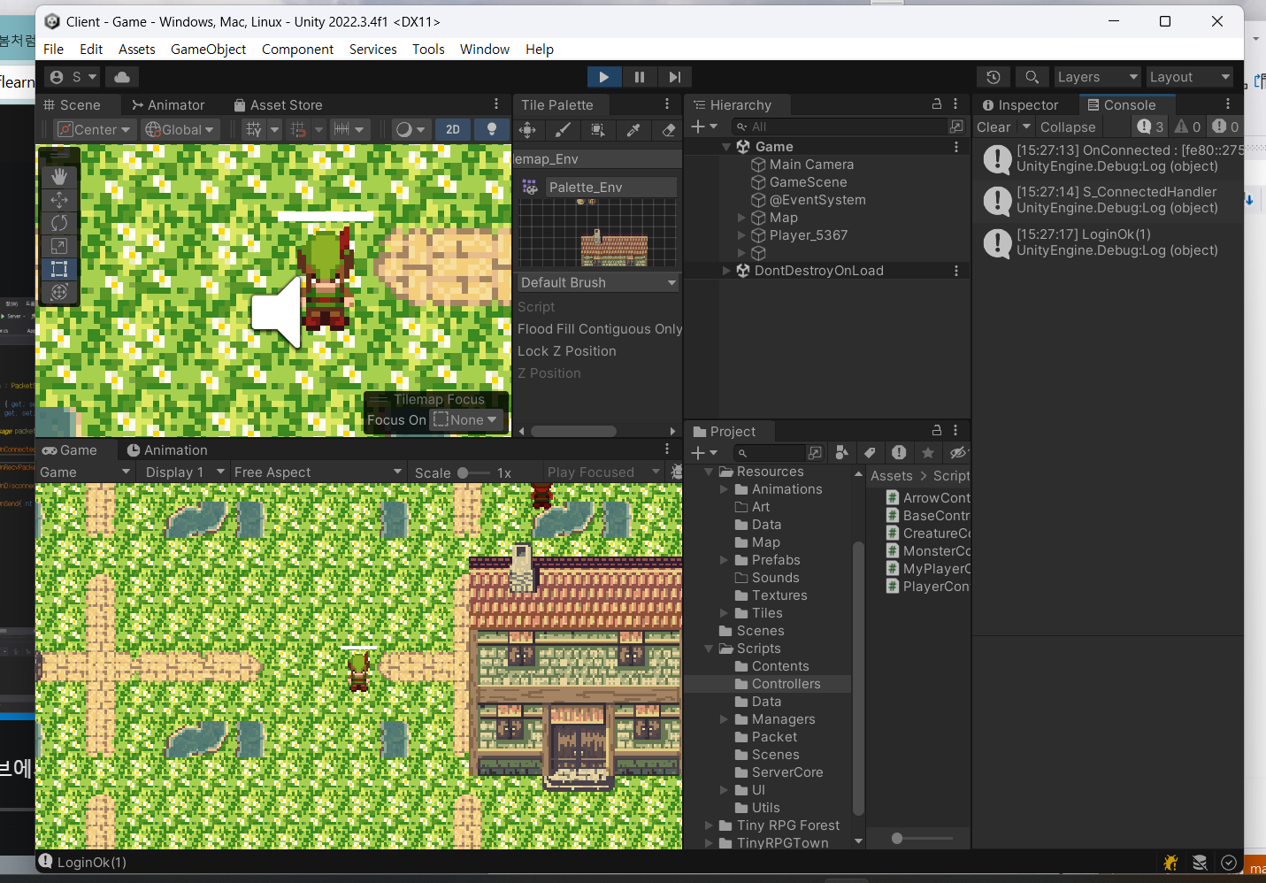Click the Game view gizmo bug icon
This screenshot has width=1266, height=883.
(677, 472)
